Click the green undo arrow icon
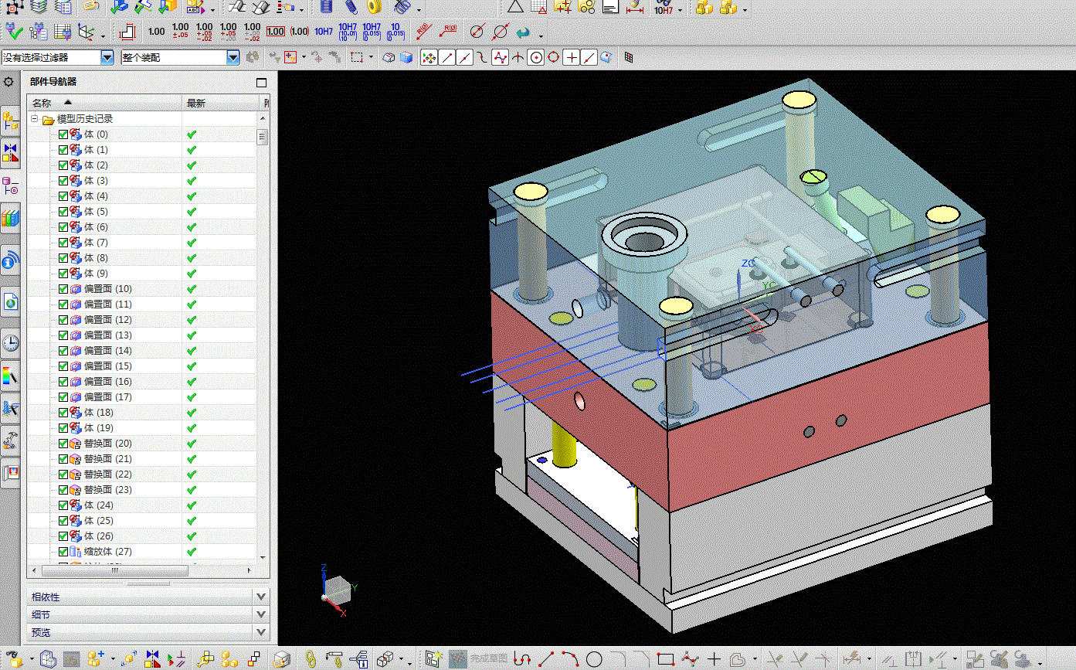Viewport: 1076px width, 670px height. 523,32
